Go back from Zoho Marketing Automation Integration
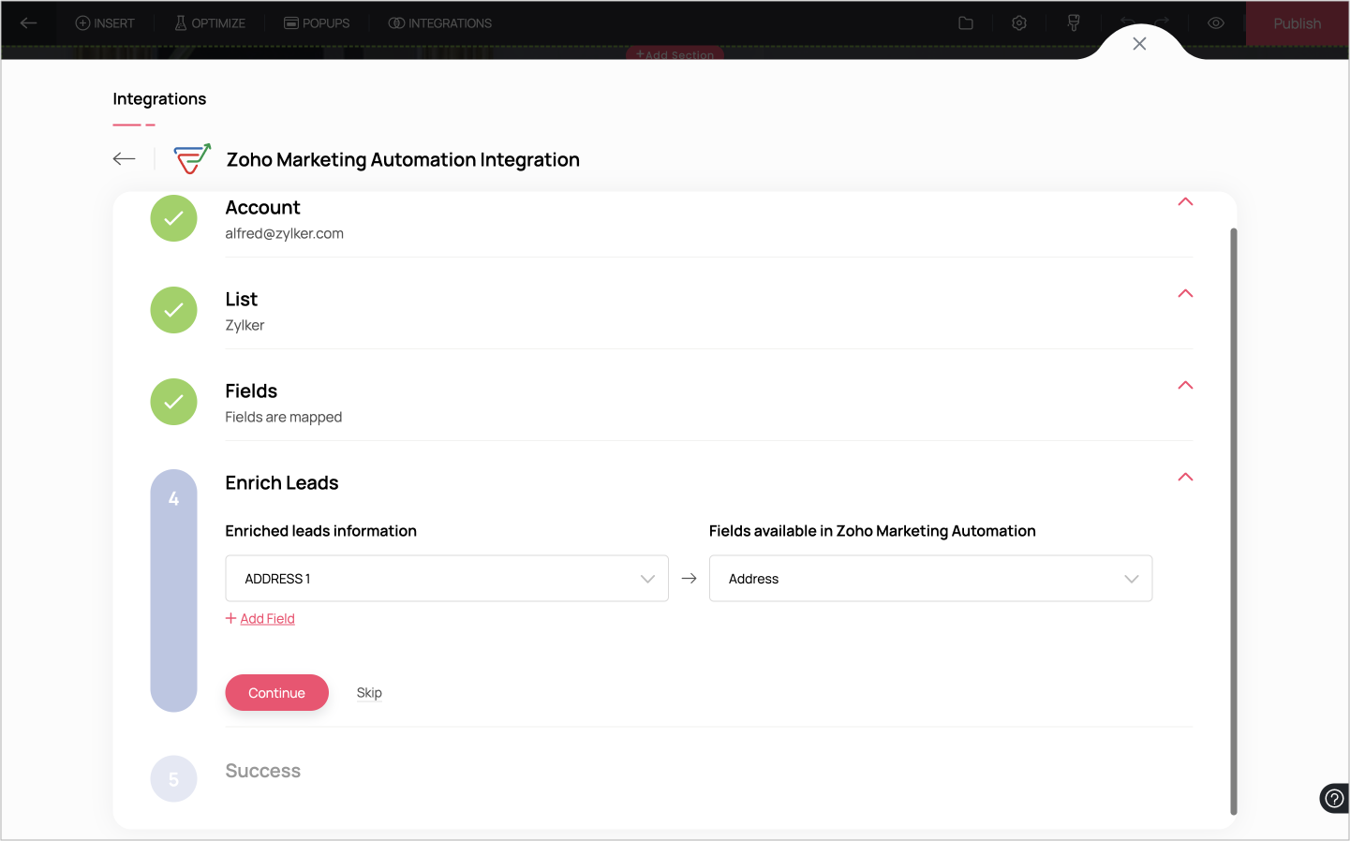This screenshot has height=841, width=1350. (x=124, y=159)
